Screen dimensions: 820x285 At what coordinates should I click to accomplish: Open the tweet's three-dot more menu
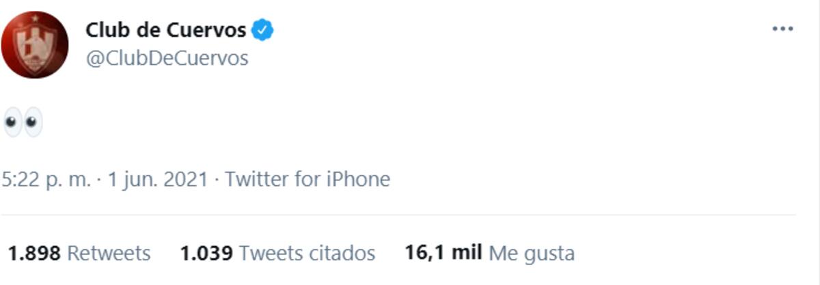782,29
